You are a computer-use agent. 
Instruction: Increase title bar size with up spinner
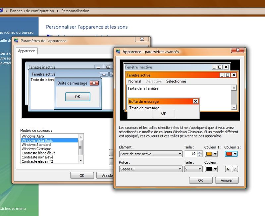tap(200, 152)
